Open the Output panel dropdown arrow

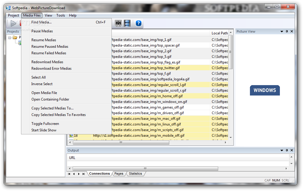tap(282, 150)
